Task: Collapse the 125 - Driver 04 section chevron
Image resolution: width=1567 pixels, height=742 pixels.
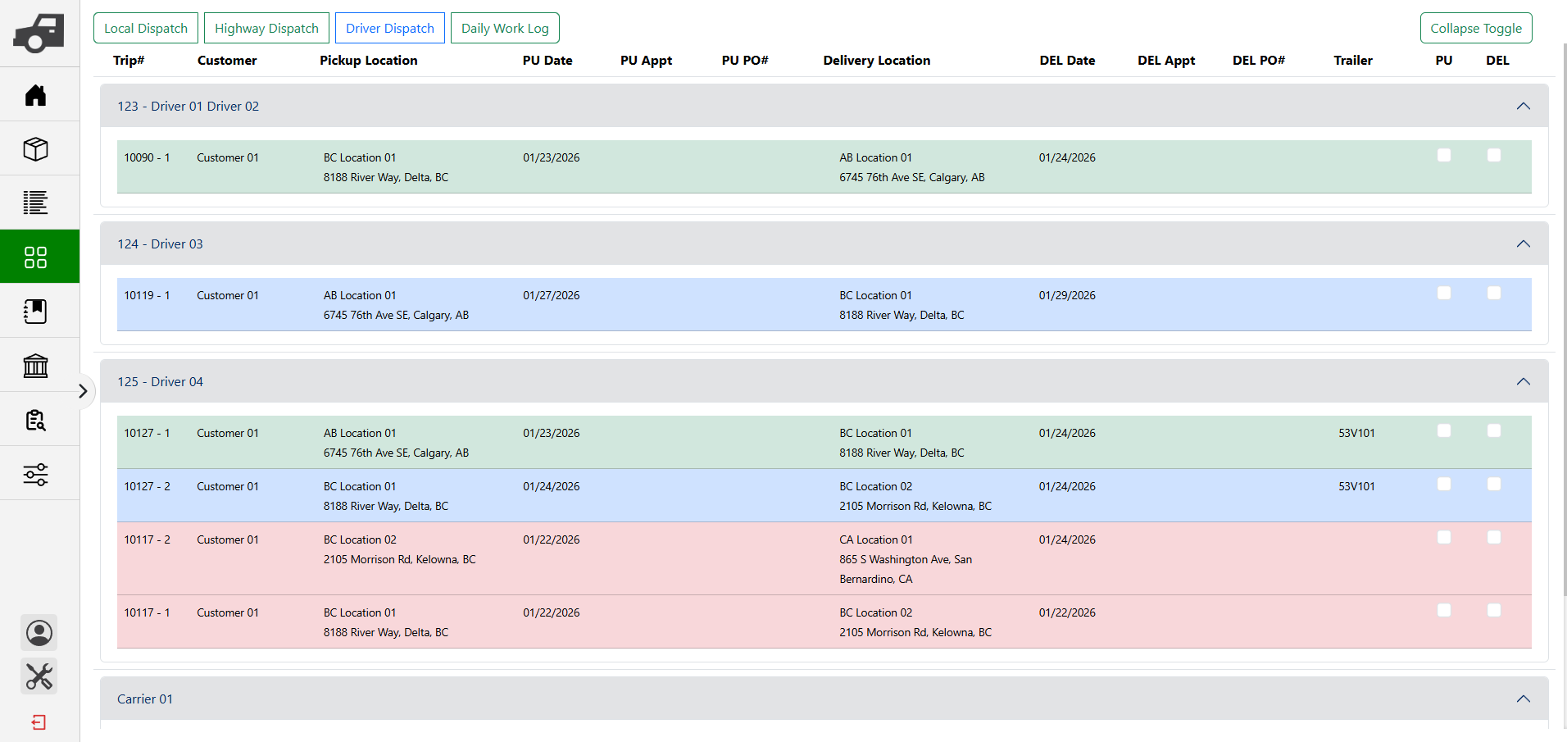Action: (1523, 382)
